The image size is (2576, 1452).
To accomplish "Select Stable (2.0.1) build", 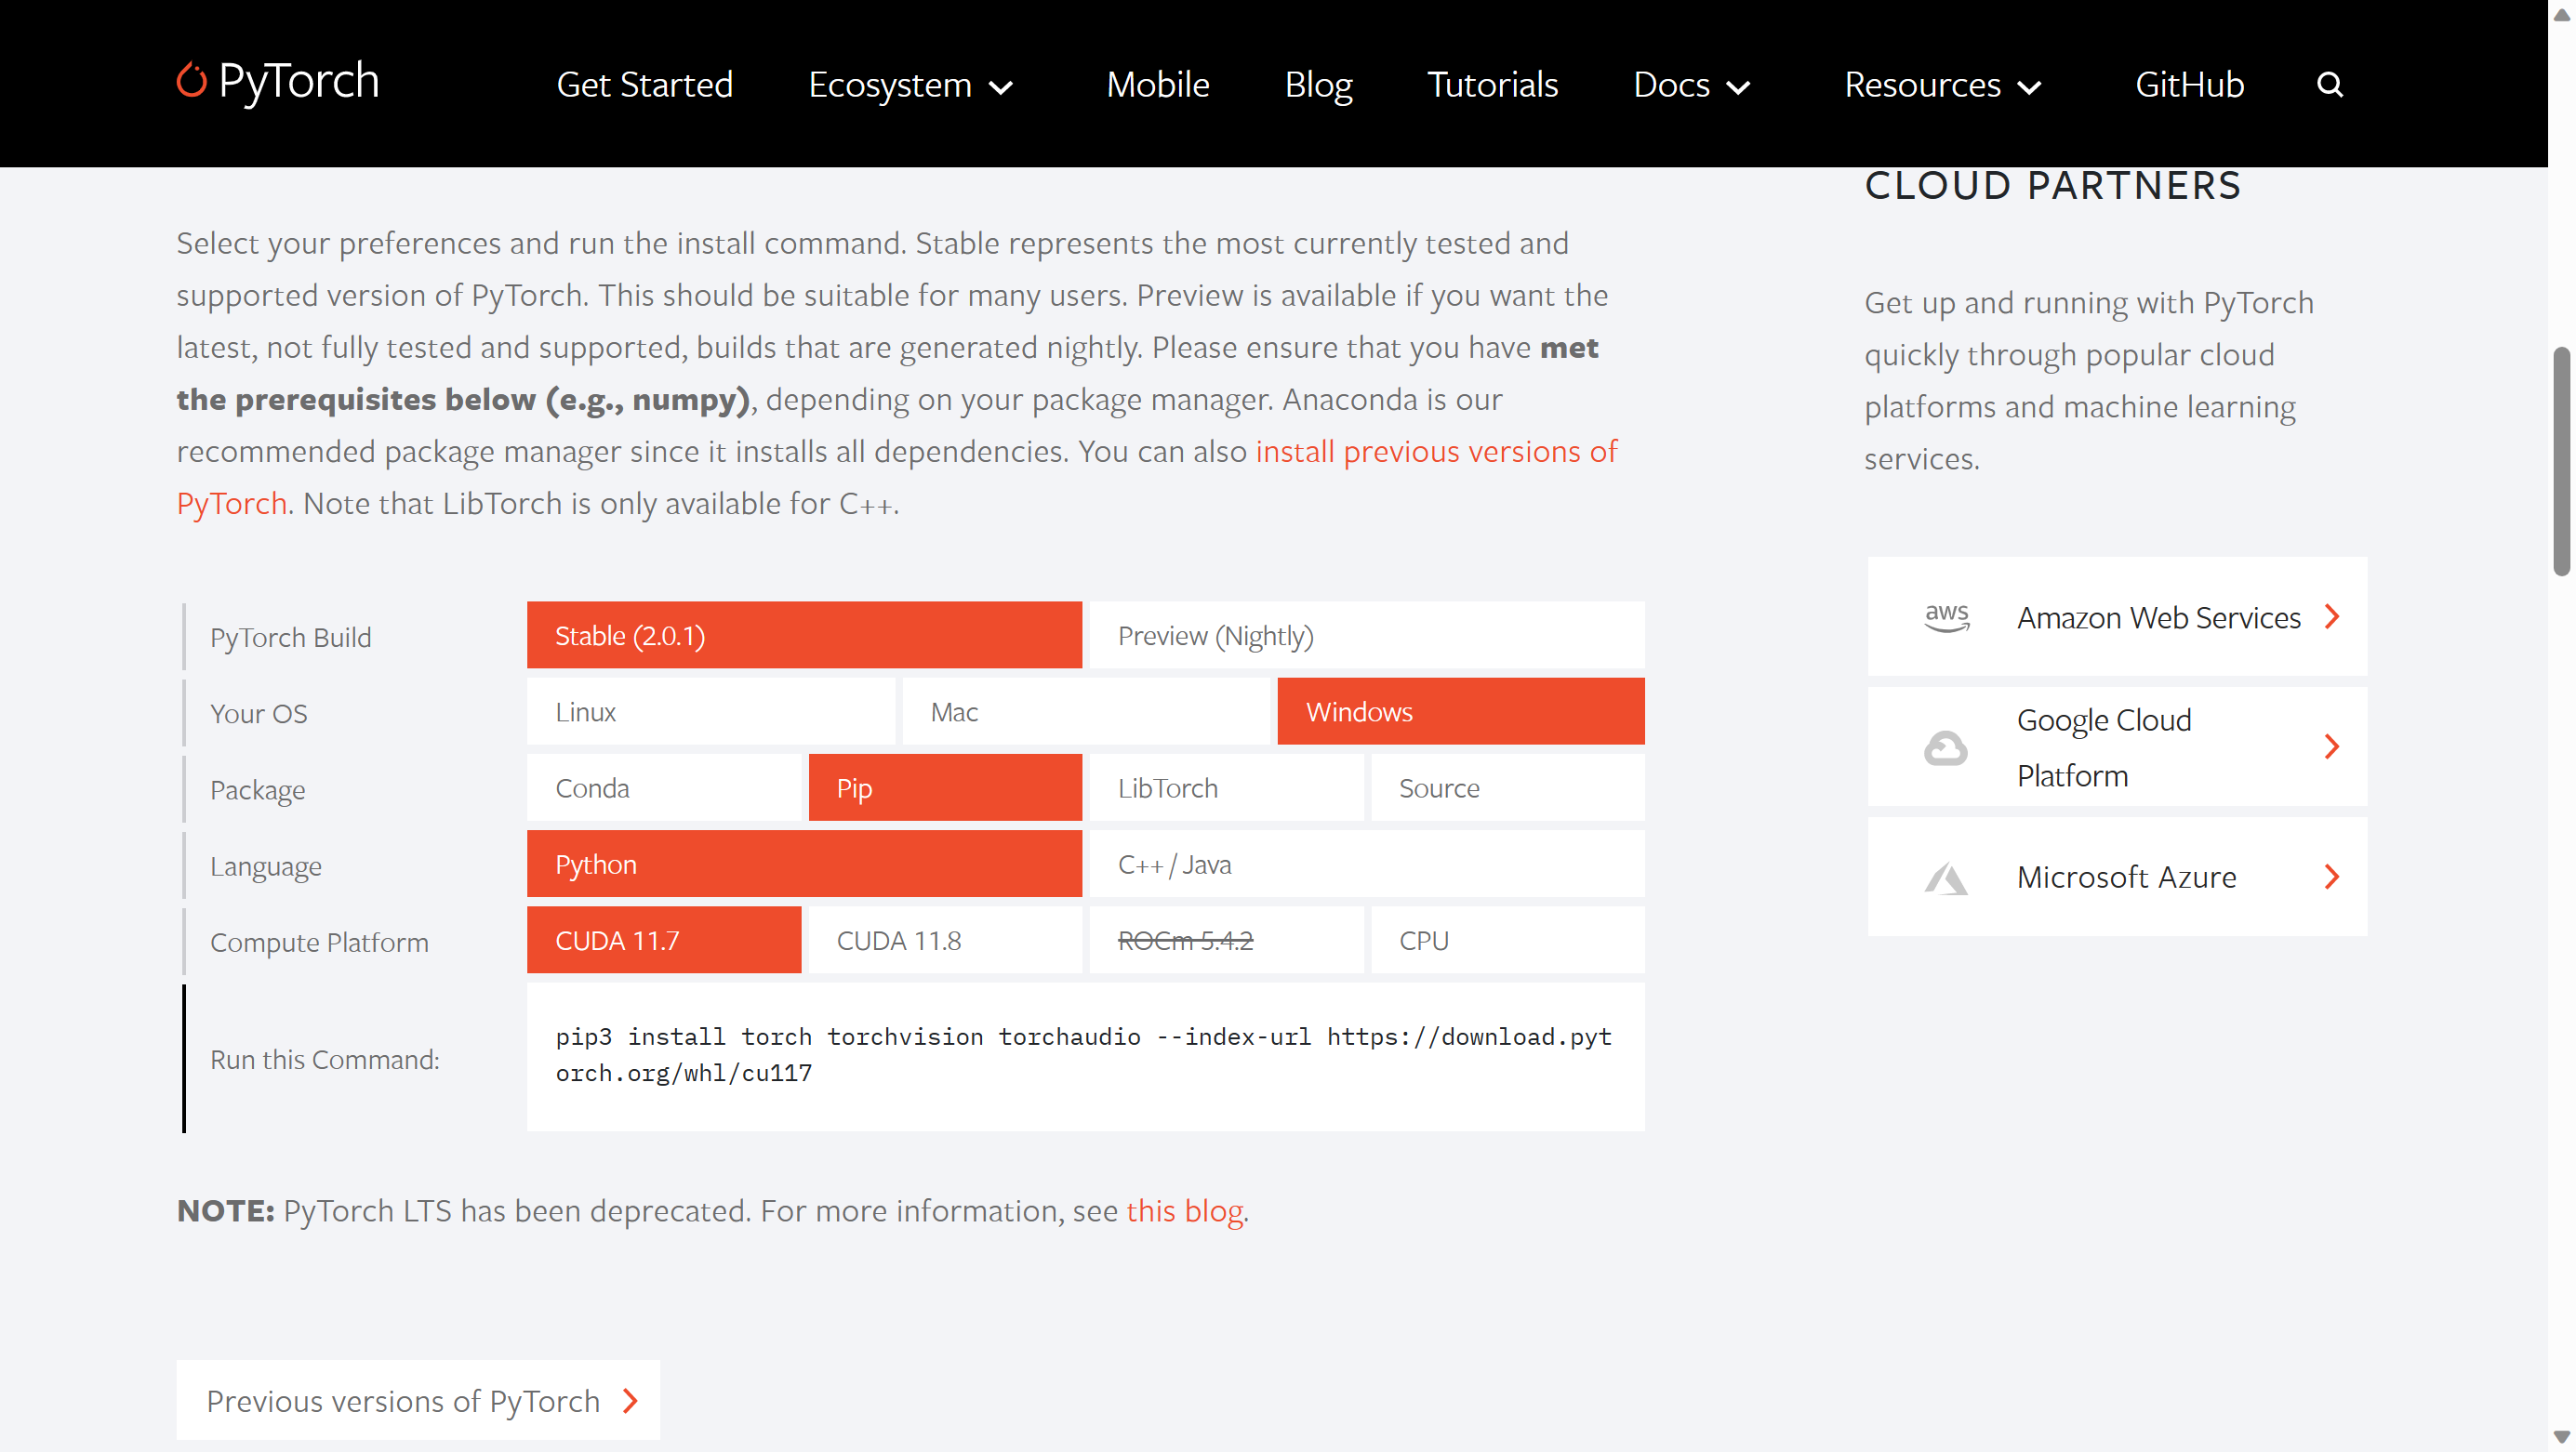I will [x=804, y=635].
